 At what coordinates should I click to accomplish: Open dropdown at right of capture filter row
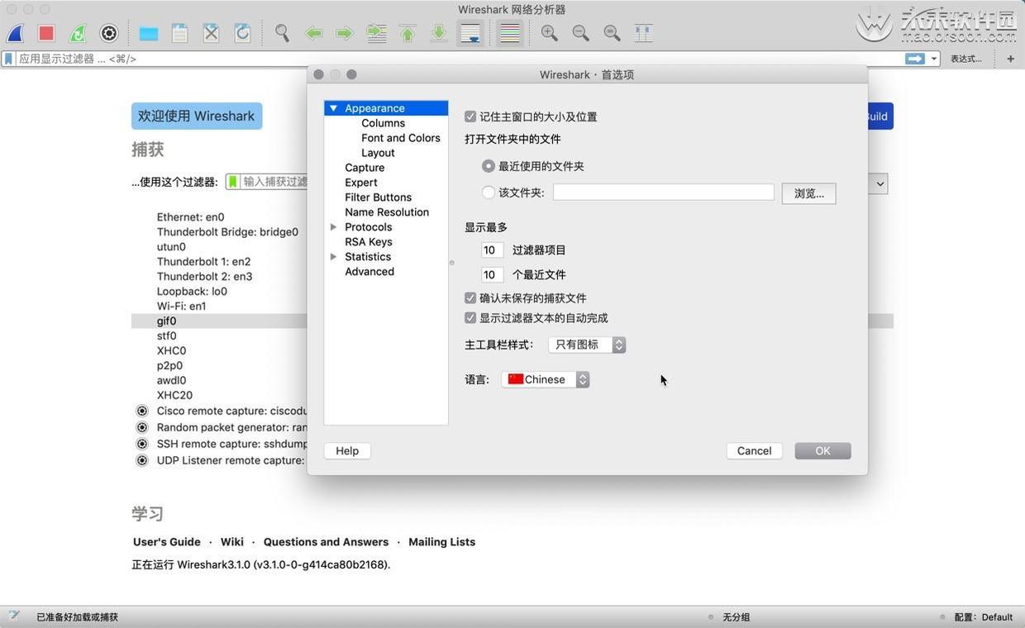[x=880, y=183]
